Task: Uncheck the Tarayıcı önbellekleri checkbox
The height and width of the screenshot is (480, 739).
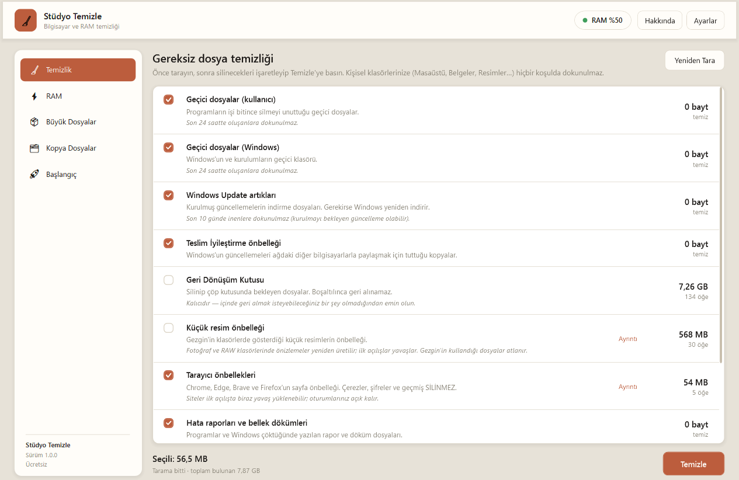Action: pyautogui.click(x=169, y=375)
